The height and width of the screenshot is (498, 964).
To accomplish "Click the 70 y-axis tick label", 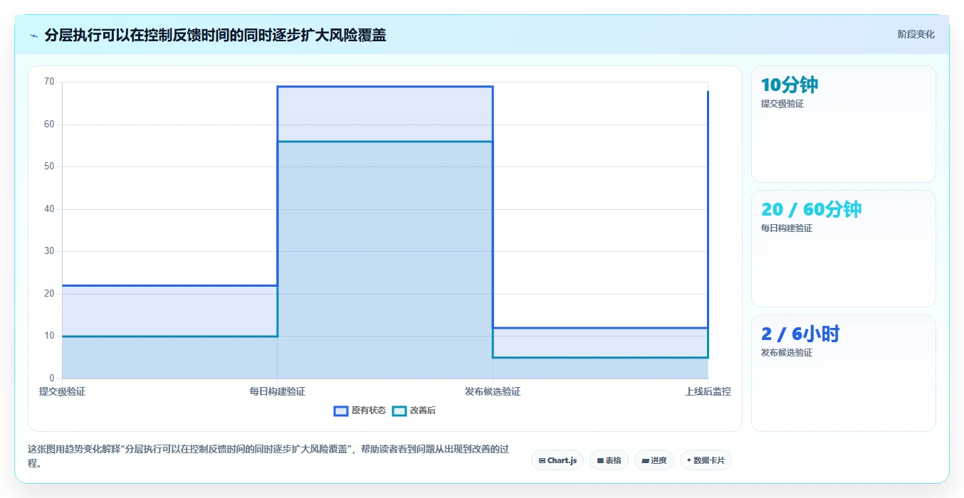I will pyautogui.click(x=49, y=82).
